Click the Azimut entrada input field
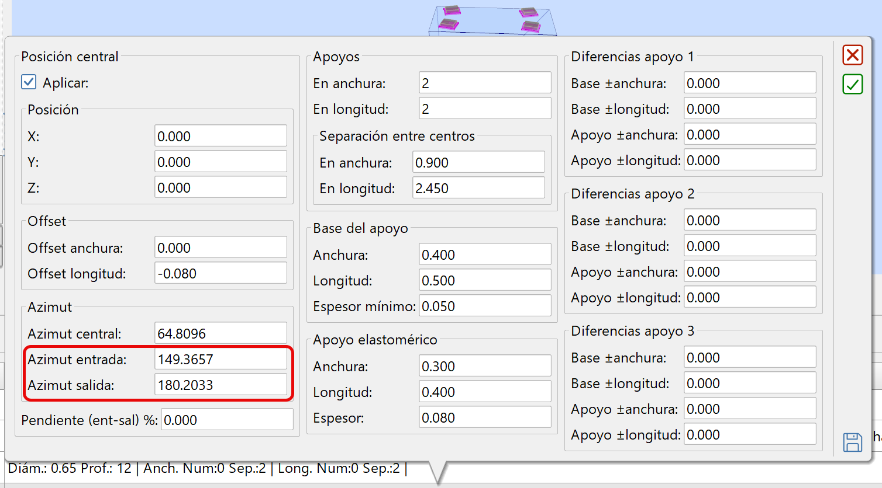 (x=220, y=360)
